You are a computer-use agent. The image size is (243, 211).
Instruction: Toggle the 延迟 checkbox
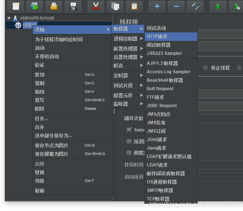(129, 141)
